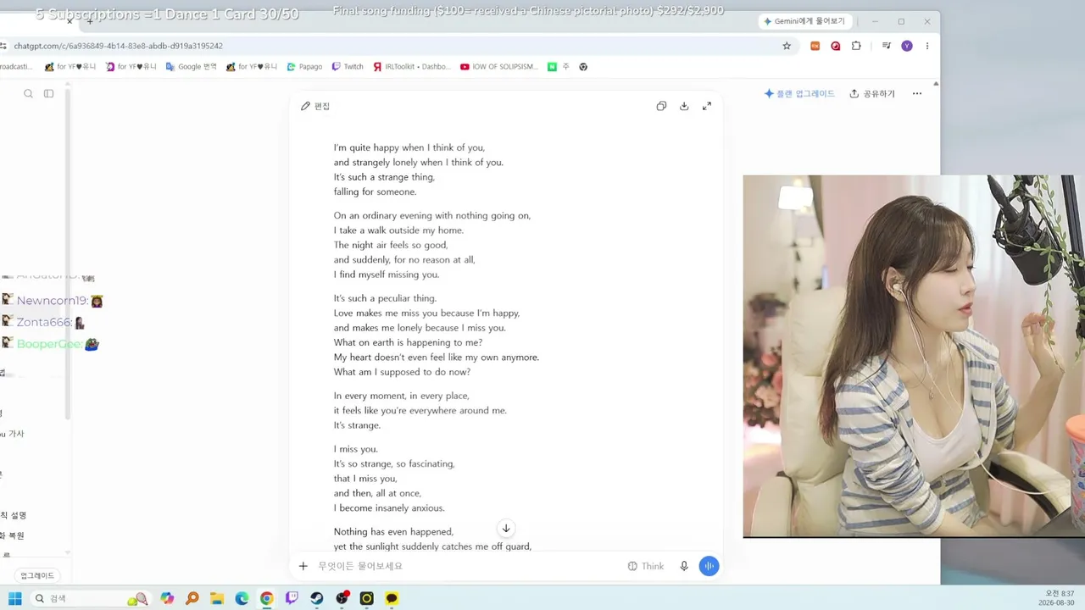Focus the ask-anything message input field
This screenshot has height=610, width=1085.
(466, 566)
